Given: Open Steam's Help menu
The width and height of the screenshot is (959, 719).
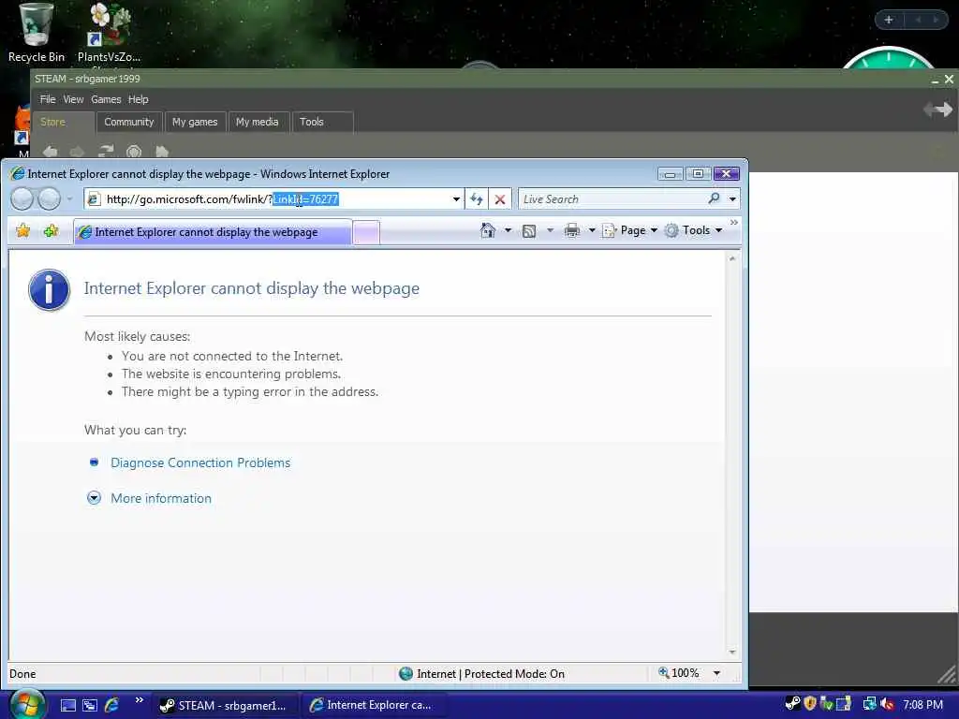Looking at the screenshot, I should [139, 99].
